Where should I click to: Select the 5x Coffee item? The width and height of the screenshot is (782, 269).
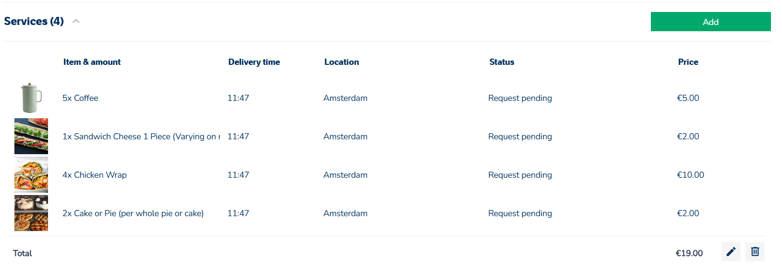click(x=80, y=98)
